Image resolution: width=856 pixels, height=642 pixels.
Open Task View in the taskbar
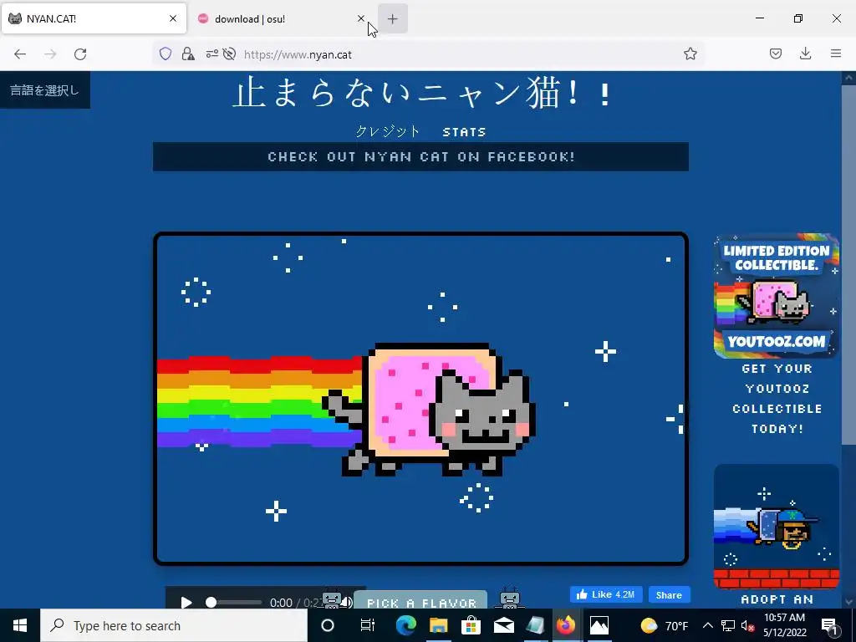pos(368,625)
